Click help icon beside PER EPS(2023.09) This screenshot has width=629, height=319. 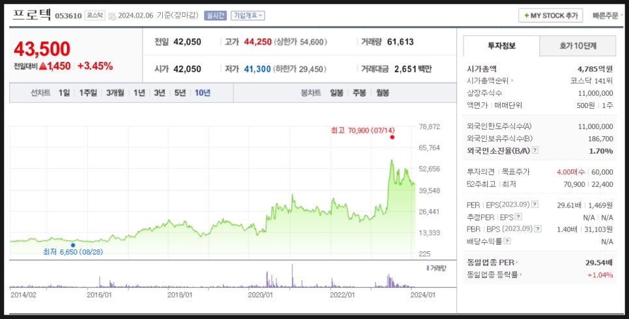[535, 204]
